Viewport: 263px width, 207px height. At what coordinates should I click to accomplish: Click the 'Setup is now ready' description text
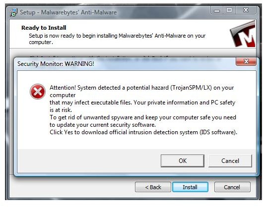[117, 39]
